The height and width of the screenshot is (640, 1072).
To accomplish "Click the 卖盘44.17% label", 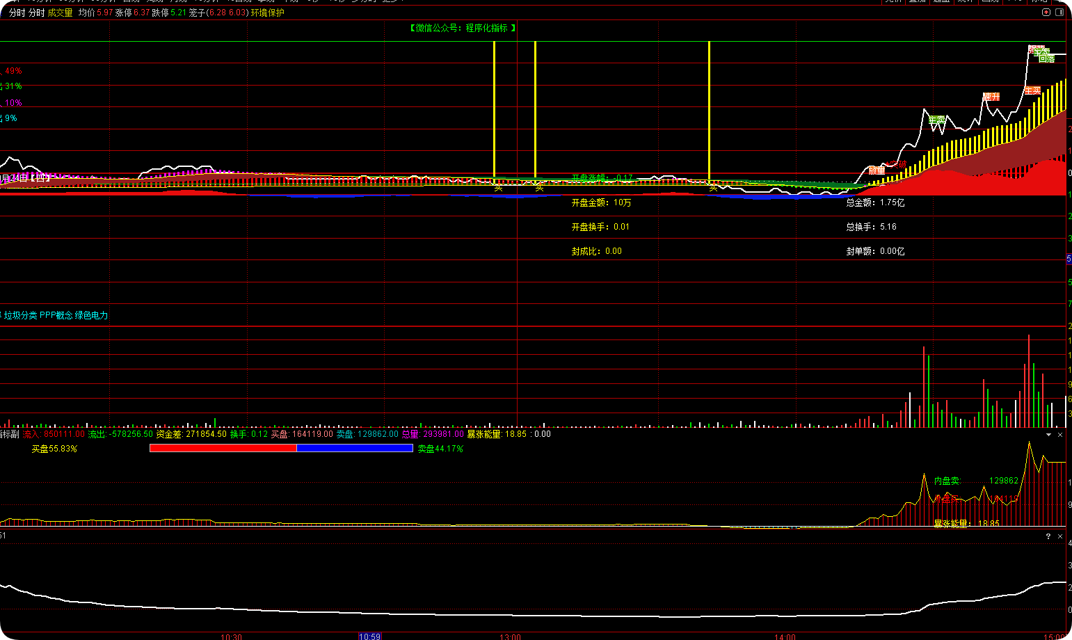I will pos(440,449).
